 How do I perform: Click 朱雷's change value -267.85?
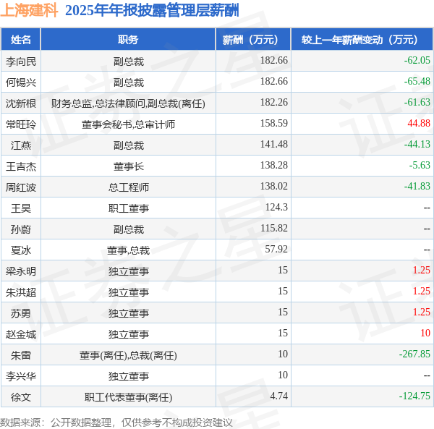click(x=414, y=354)
